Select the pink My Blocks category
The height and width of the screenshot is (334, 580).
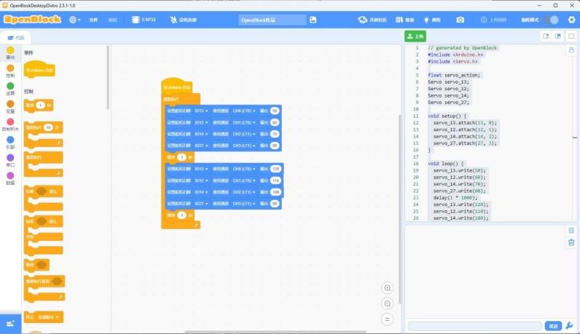click(x=10, y=124)
